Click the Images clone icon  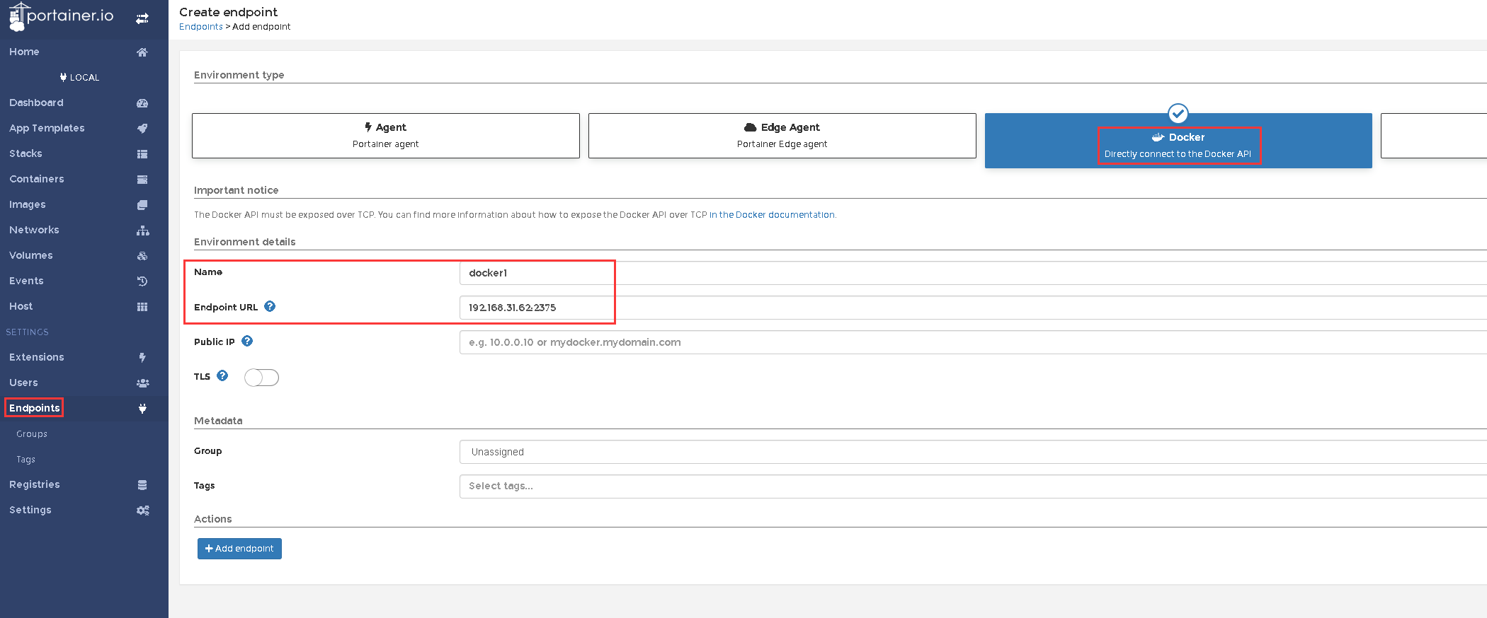tap(142, 205)
